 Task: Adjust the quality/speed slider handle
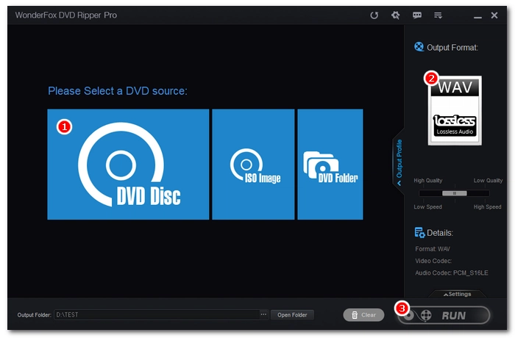454,193
